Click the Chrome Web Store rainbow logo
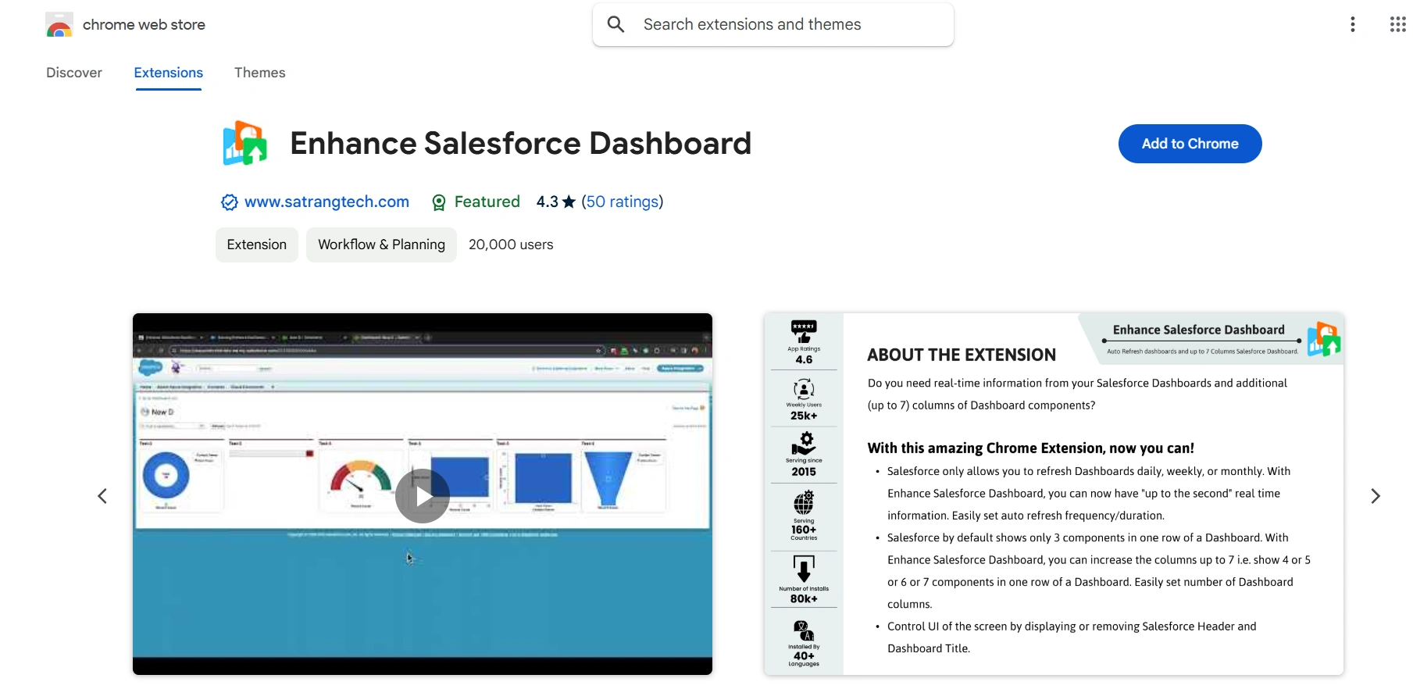Screen dimensions: 1413x689 [59, 25]
